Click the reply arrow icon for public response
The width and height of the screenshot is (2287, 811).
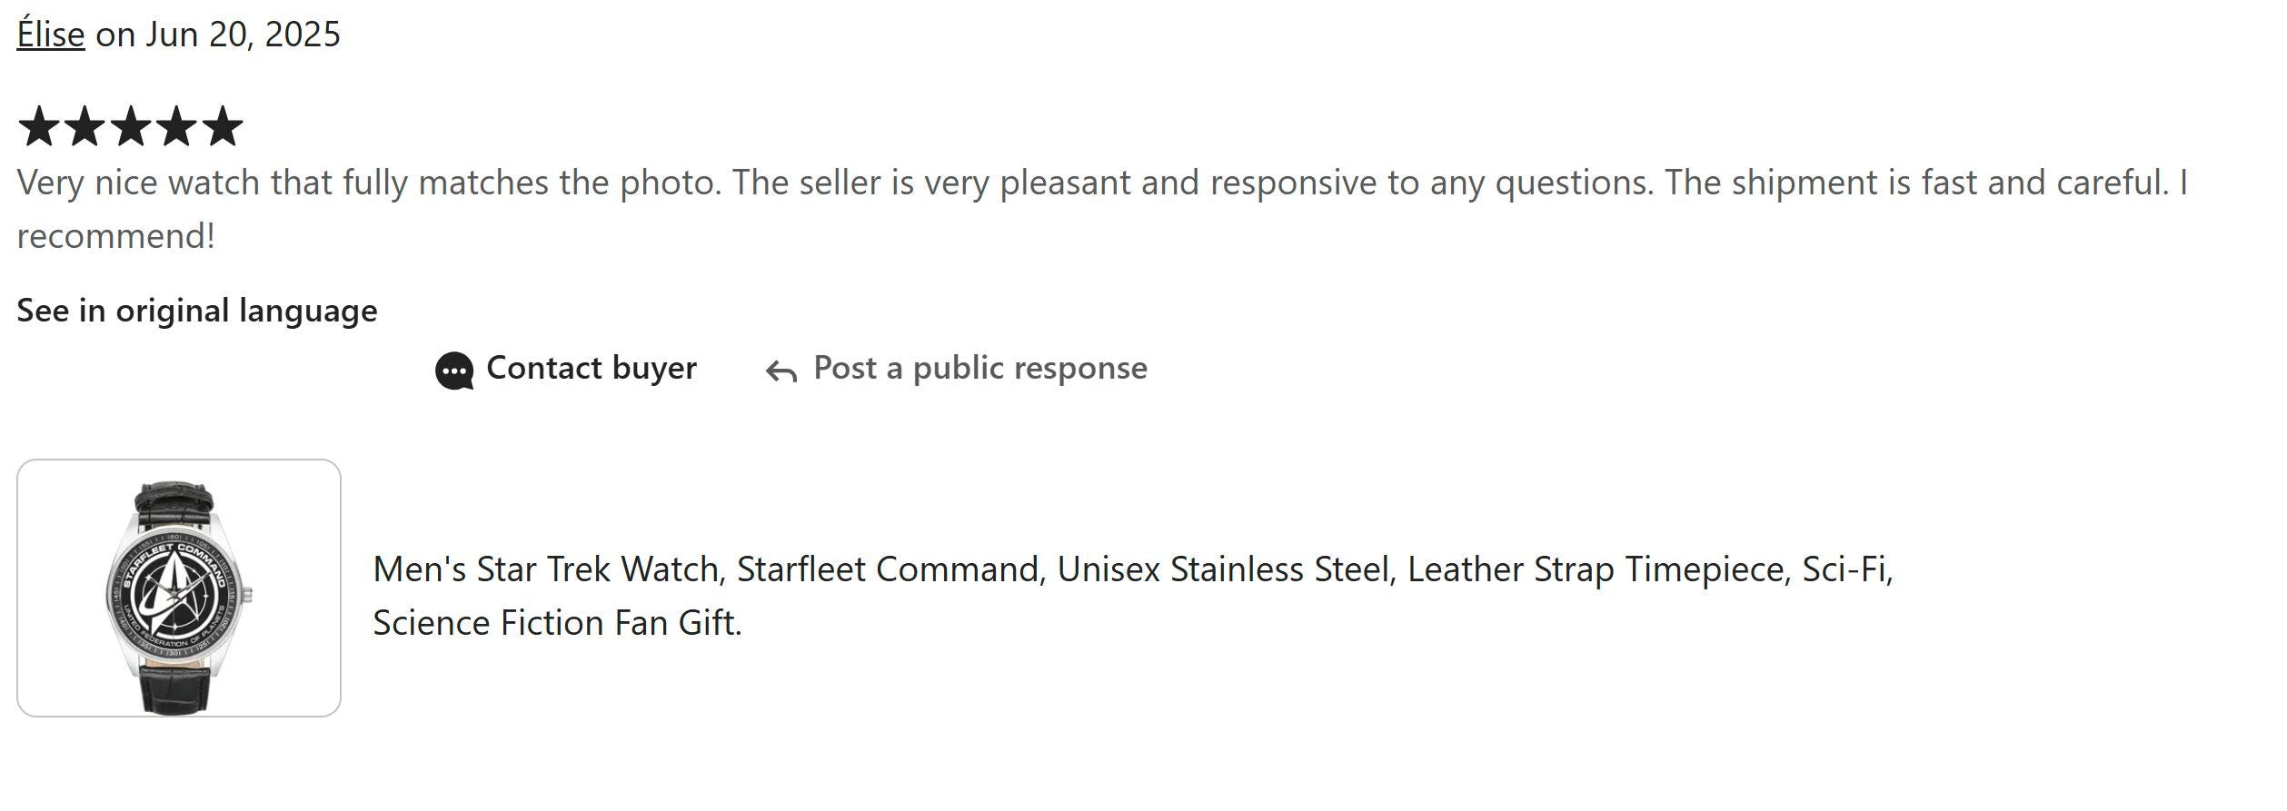pos(781,371)
